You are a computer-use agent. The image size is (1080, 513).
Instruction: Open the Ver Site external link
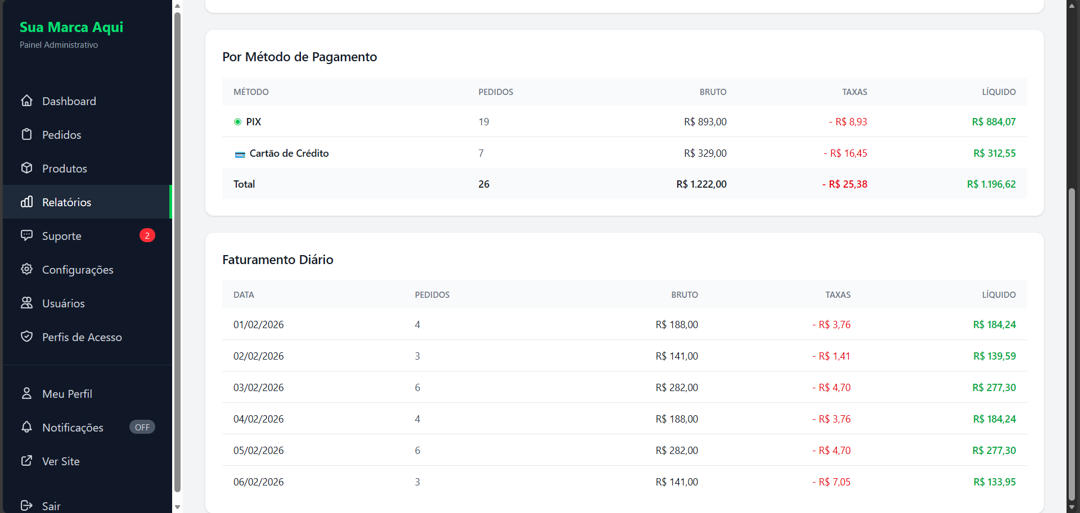pyautogui.click(x=61, y=461)
